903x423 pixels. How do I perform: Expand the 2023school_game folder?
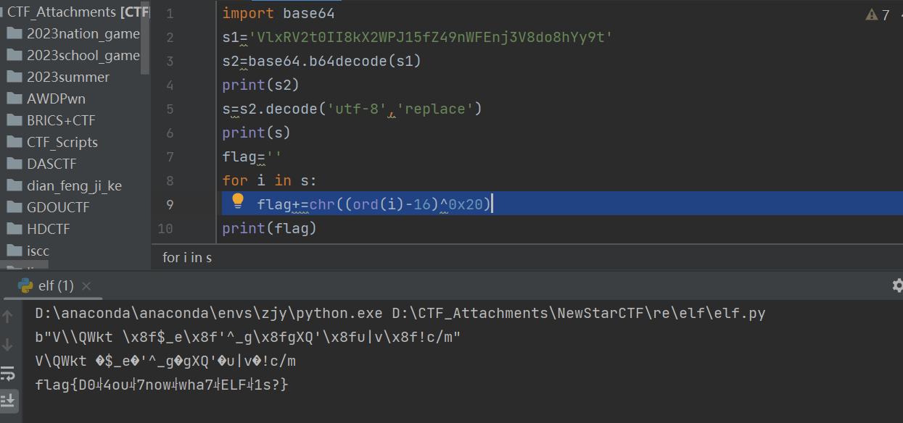pyautogui.click(x=83, y=55)
